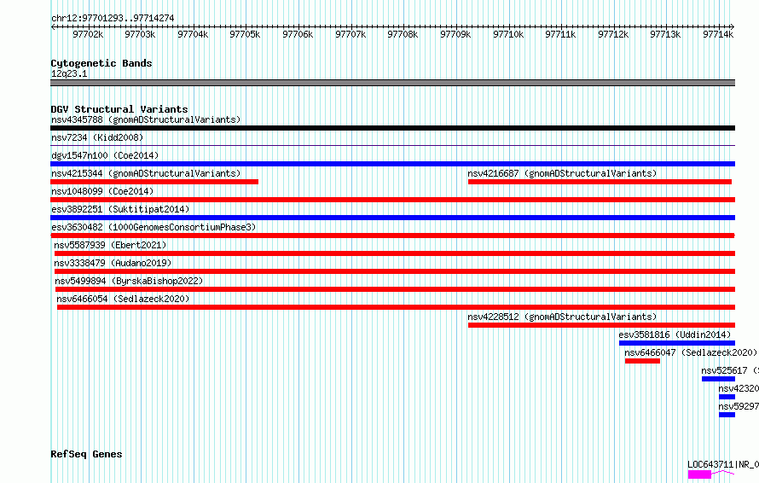Select the nsv4215344 gnomAD label
The width and height of the screenshot is (759, 483).
pyautogui.click(x=146, y=173)
